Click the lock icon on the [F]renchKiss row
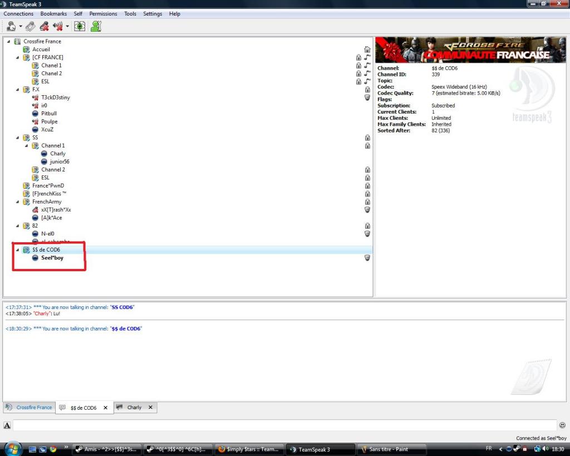Image resolution: width=570 pixels, height=456 pixels. pos(367,194)
